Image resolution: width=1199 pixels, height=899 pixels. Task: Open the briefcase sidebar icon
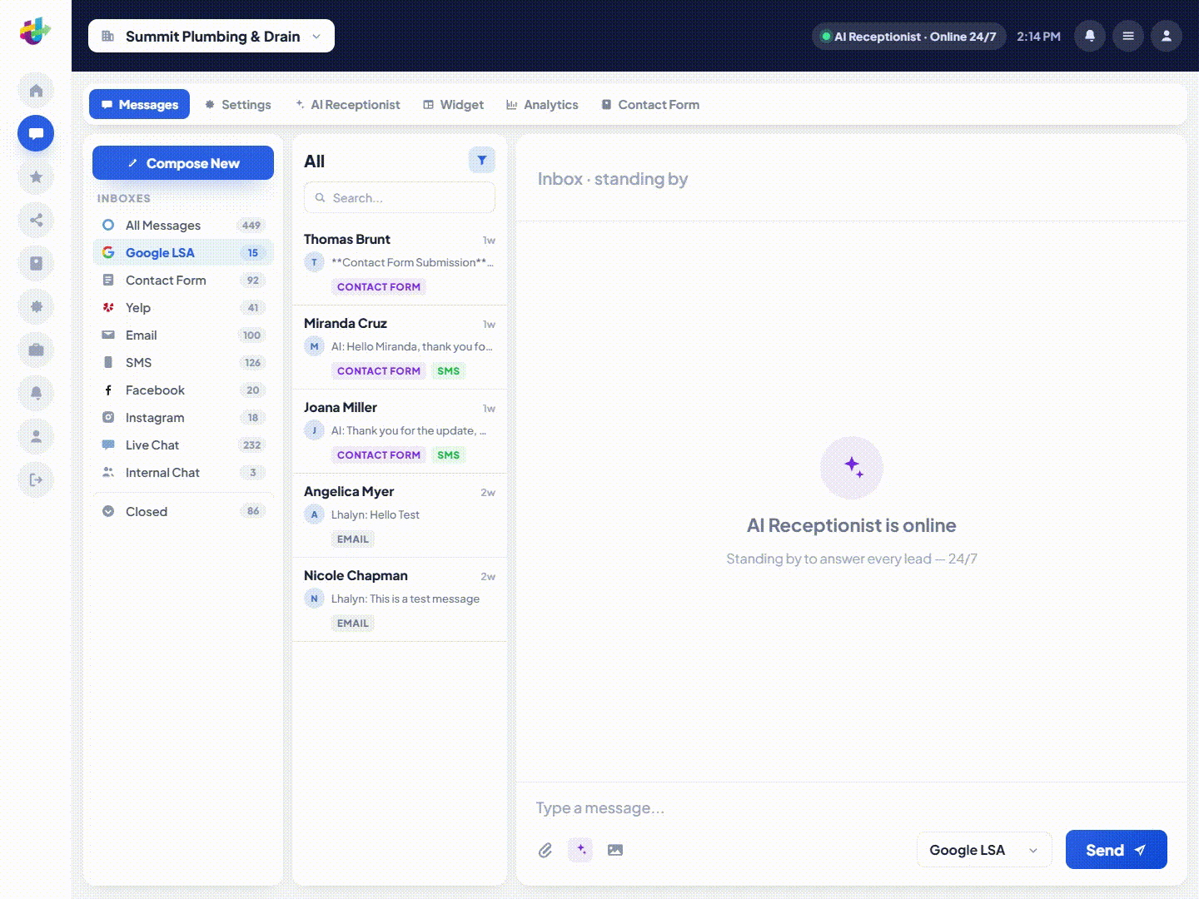tap(36, 350)
